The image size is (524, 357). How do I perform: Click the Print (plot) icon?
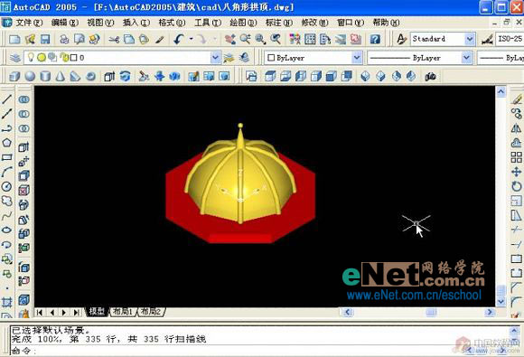[64, 40]
